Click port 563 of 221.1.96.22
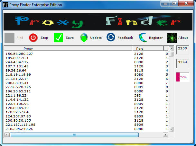 click(137, 96)
